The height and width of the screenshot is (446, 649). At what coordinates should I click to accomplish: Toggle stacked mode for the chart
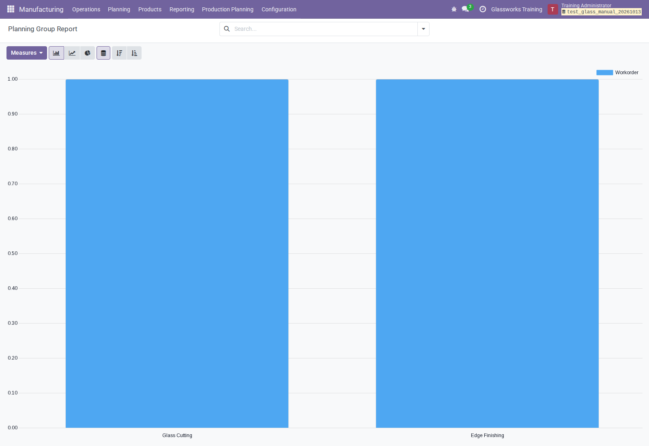[103, 53]
